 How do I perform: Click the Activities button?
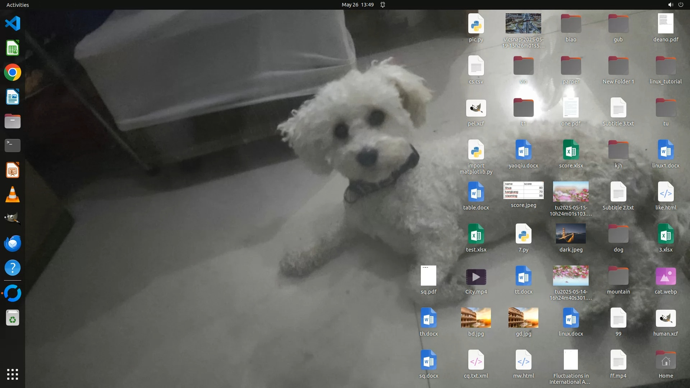click(18, 5)
